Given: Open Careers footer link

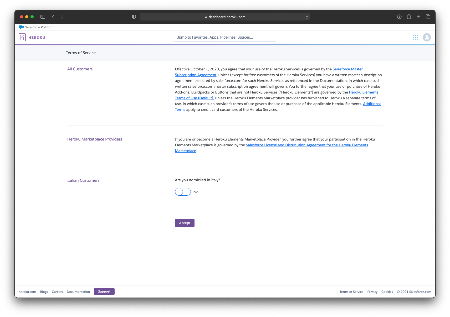Looking at the screenshot, I should (57, 292).
